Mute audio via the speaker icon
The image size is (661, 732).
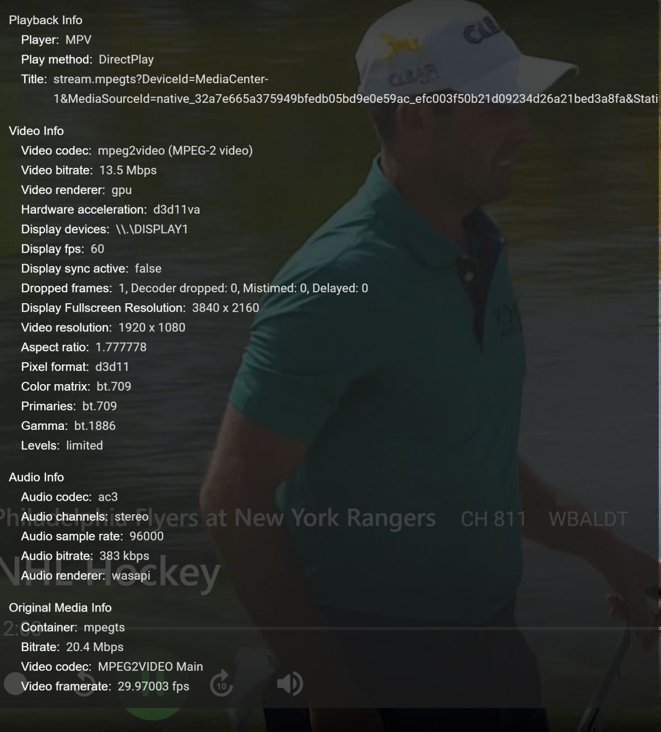(290, 684)
